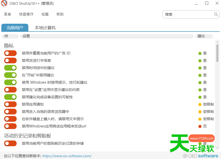The width and height of the screenshot is (221, 159).
Task: Enable 禁用Windows应用商店应用程序发送url switch
Action: coord(10,126)
